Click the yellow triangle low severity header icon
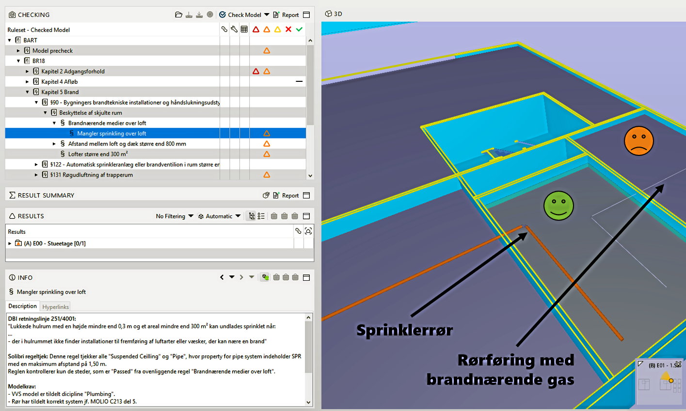 click(x=277, y=30)
